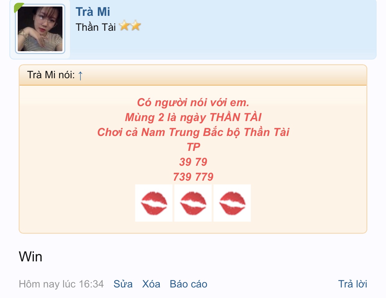Choose Xóa to delete the post
386x298 pixels.
[x=151, y=284]
